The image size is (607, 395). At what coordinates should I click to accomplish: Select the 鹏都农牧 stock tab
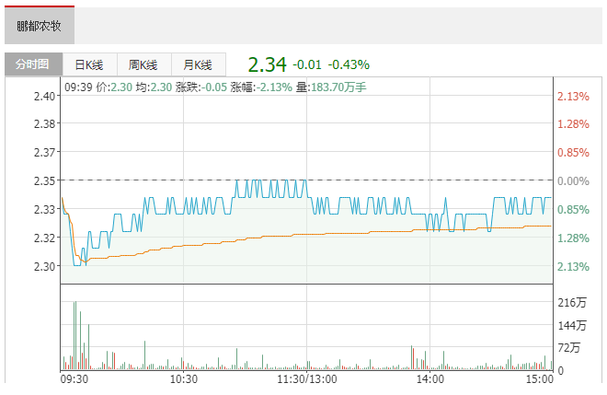coord(40,26)
